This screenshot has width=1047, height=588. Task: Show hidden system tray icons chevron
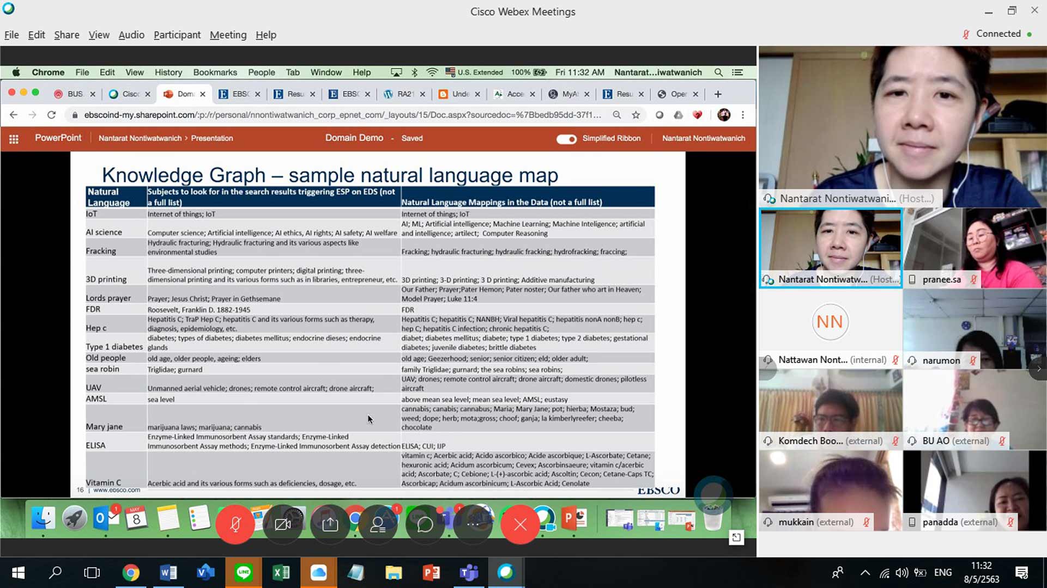coord(865,573)
